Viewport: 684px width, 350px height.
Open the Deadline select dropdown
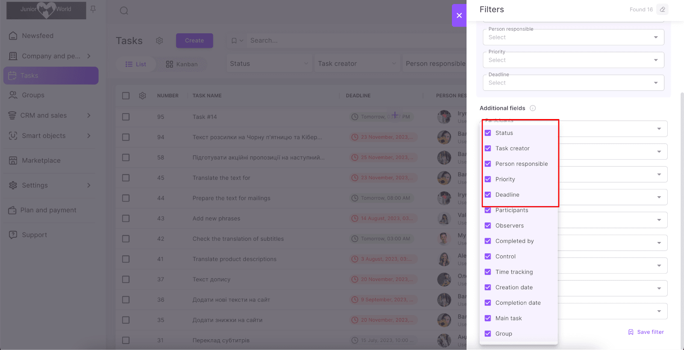pos(573,83)
